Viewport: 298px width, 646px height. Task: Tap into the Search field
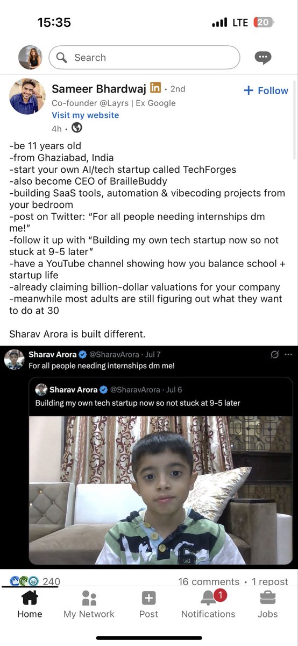(x=144, y=58)
